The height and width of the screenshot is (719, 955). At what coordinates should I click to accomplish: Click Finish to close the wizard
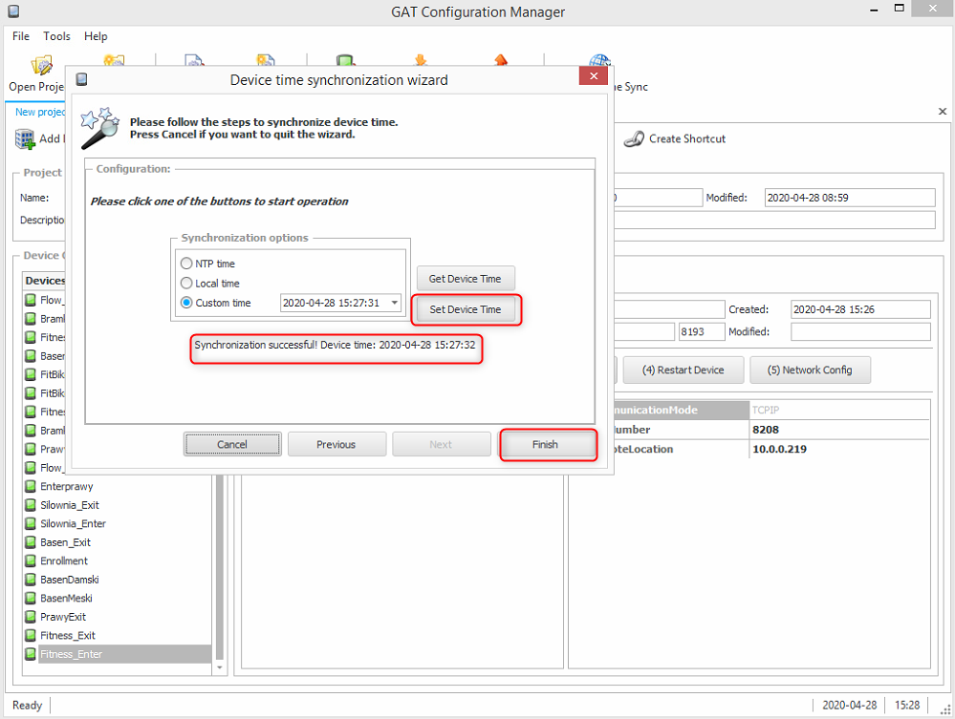point(545,444)
